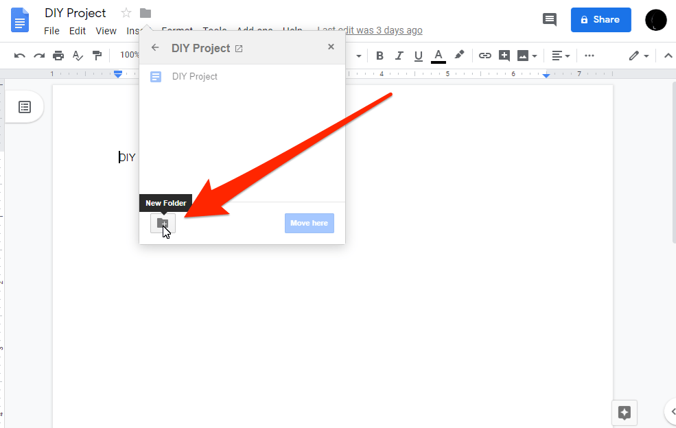
Task: Open the View menu
Action: [x=106, y=31]
